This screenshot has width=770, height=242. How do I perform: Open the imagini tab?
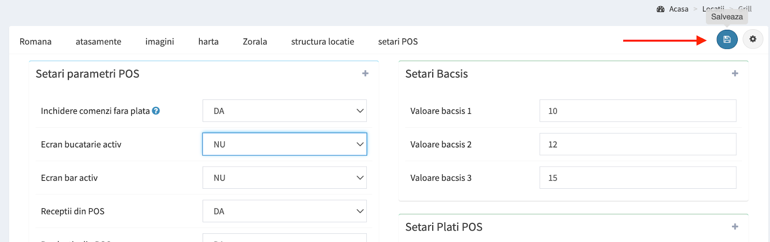[x=160, y=42]
